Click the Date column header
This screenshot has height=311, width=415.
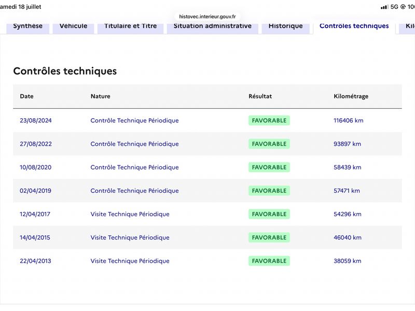click(27, 96)
